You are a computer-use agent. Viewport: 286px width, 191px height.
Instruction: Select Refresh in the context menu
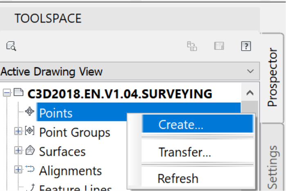click(x=178, y=179)
